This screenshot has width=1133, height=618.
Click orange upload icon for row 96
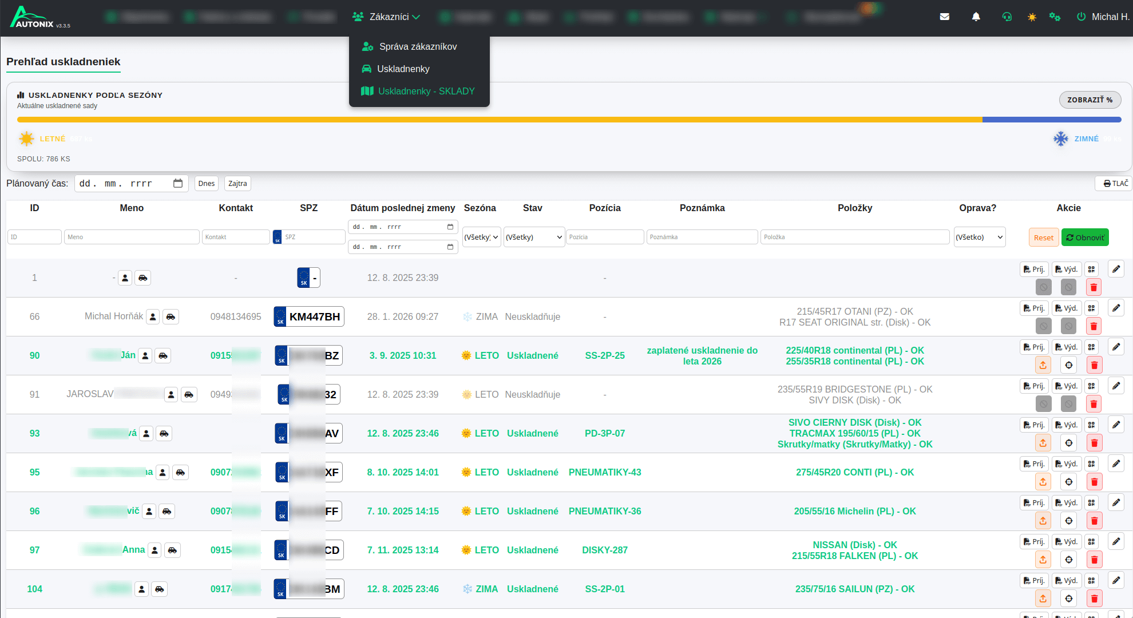click(1043, 521)
